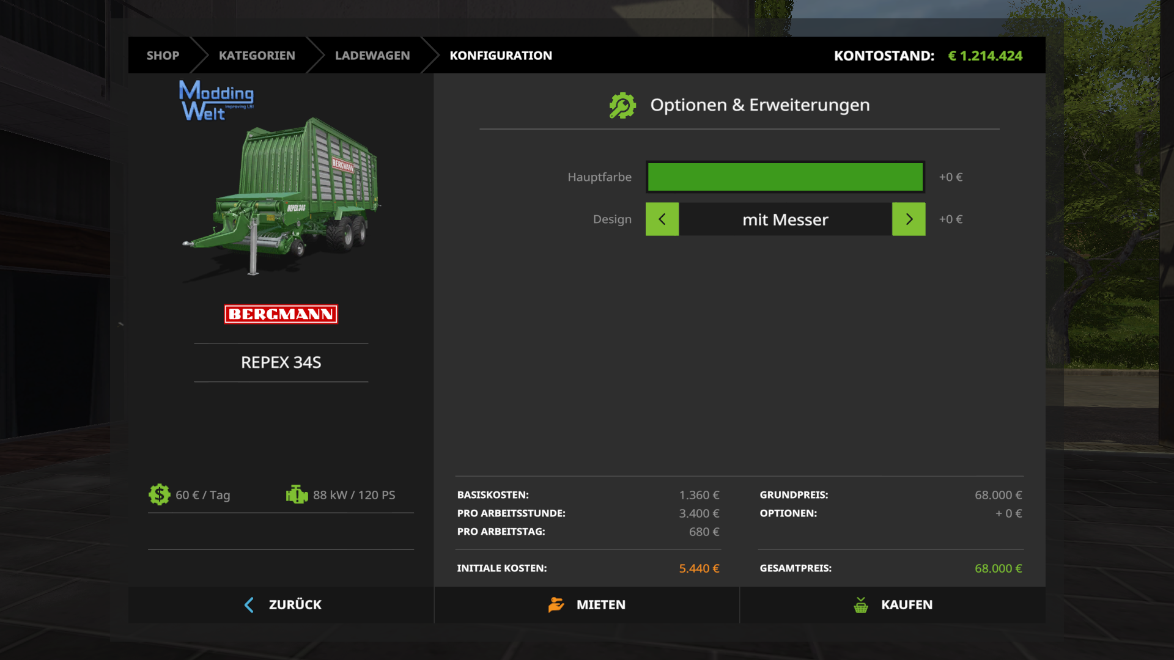Select previous Design option with left arrow
Screen dimensions: 1174x660
pyautogui.click(x=662, y=219)
